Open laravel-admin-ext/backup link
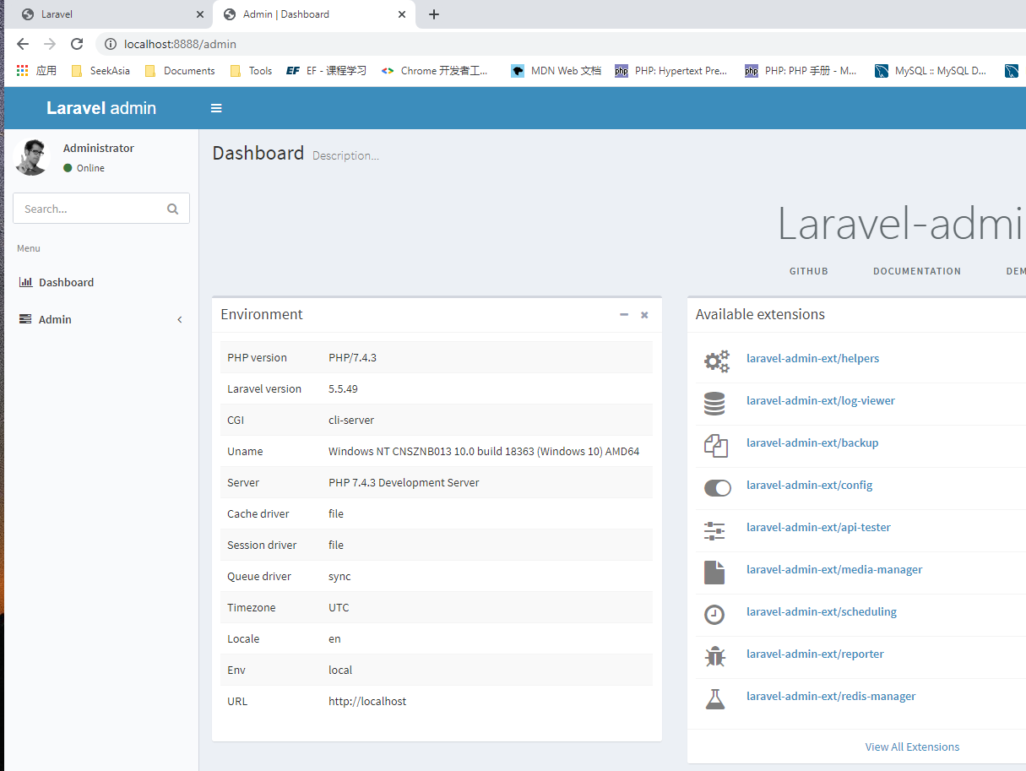The height and width of the screenshot is (771, 1026). pos(812,443)
